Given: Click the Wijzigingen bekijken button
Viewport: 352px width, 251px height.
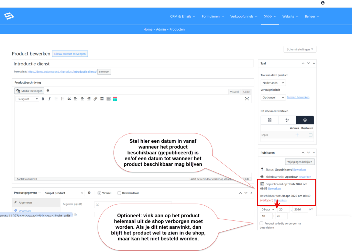Looking at the screenshot, I should click(300, 162).
